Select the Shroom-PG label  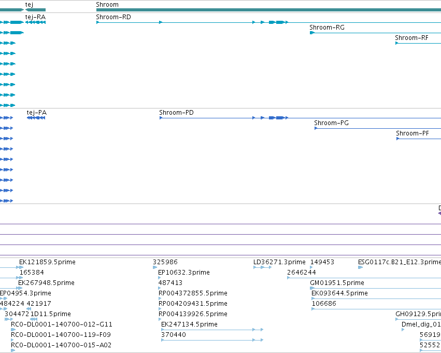point(331,123)
